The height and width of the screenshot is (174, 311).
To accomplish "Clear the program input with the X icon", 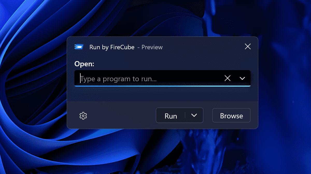I will 228,78.
